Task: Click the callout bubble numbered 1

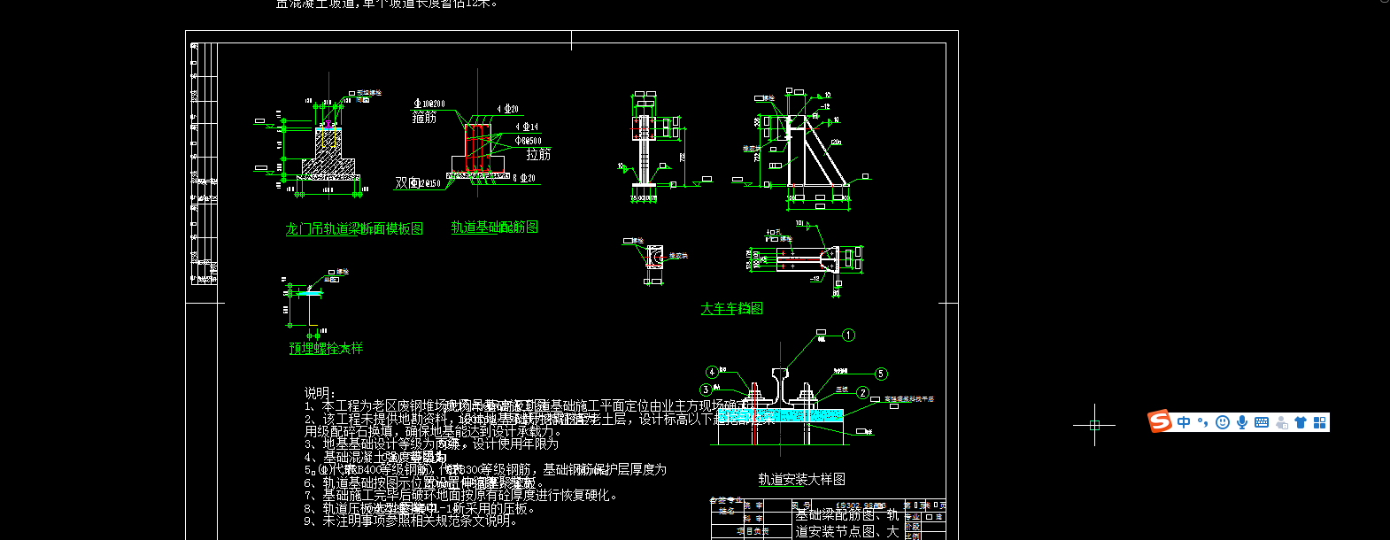Action: (x=848, y=335)
